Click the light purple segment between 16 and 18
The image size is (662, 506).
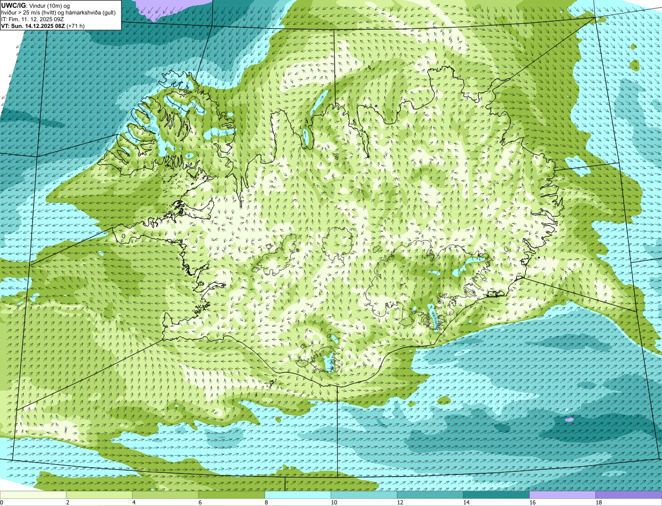(x=563, y=495)
